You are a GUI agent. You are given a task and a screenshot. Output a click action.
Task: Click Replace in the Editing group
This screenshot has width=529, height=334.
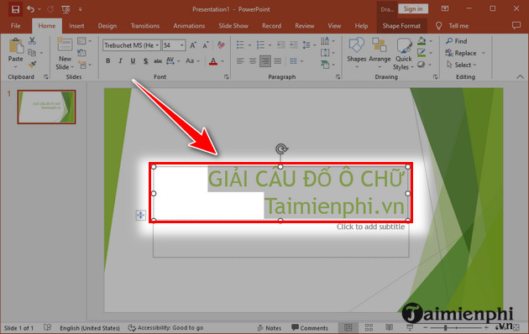[460, 53]
